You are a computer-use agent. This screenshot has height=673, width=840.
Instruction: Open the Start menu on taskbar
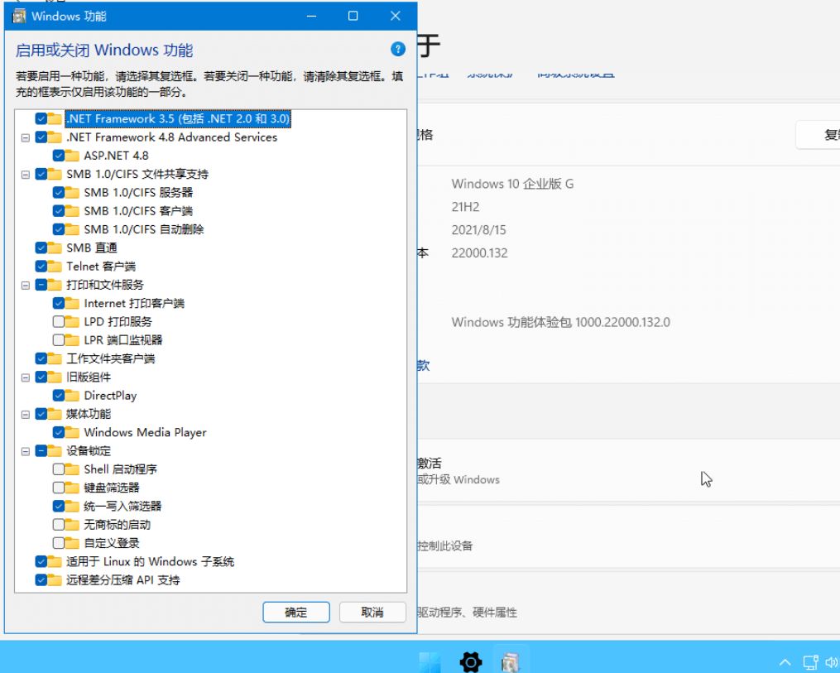tap(430, 662)
